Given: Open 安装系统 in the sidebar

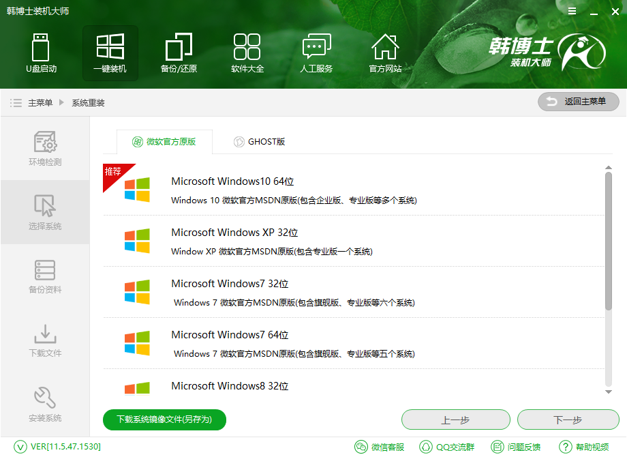Looking at the screenshot, I should 44,404.
